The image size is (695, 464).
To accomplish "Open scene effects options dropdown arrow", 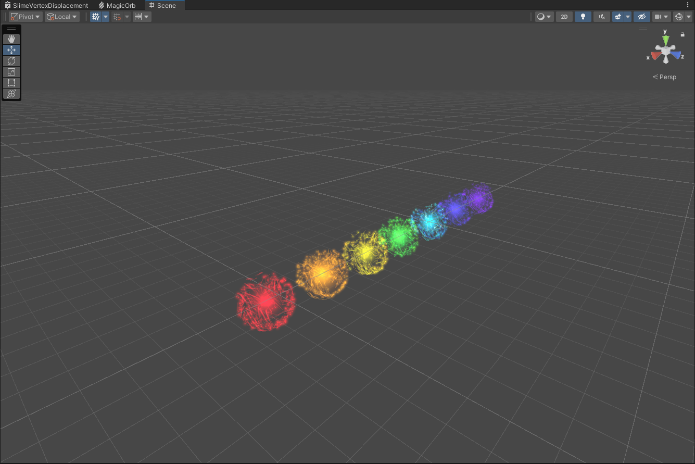I will pyautogui.click(x=628, y=17).
